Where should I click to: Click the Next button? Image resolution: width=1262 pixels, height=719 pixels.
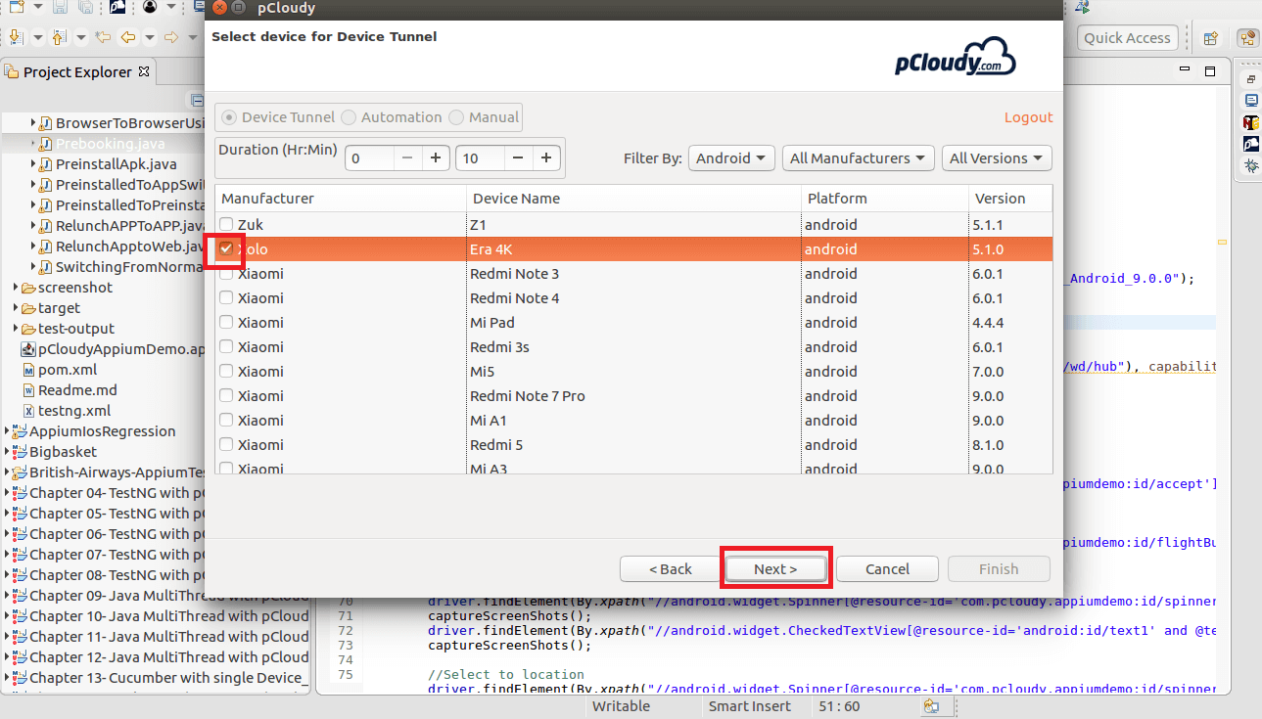775,569
